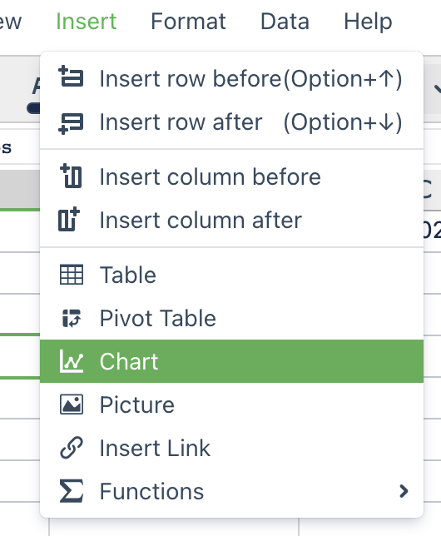441x536 pixels.
Task: Click the Insert row after icon
Action: pos(71,123)
